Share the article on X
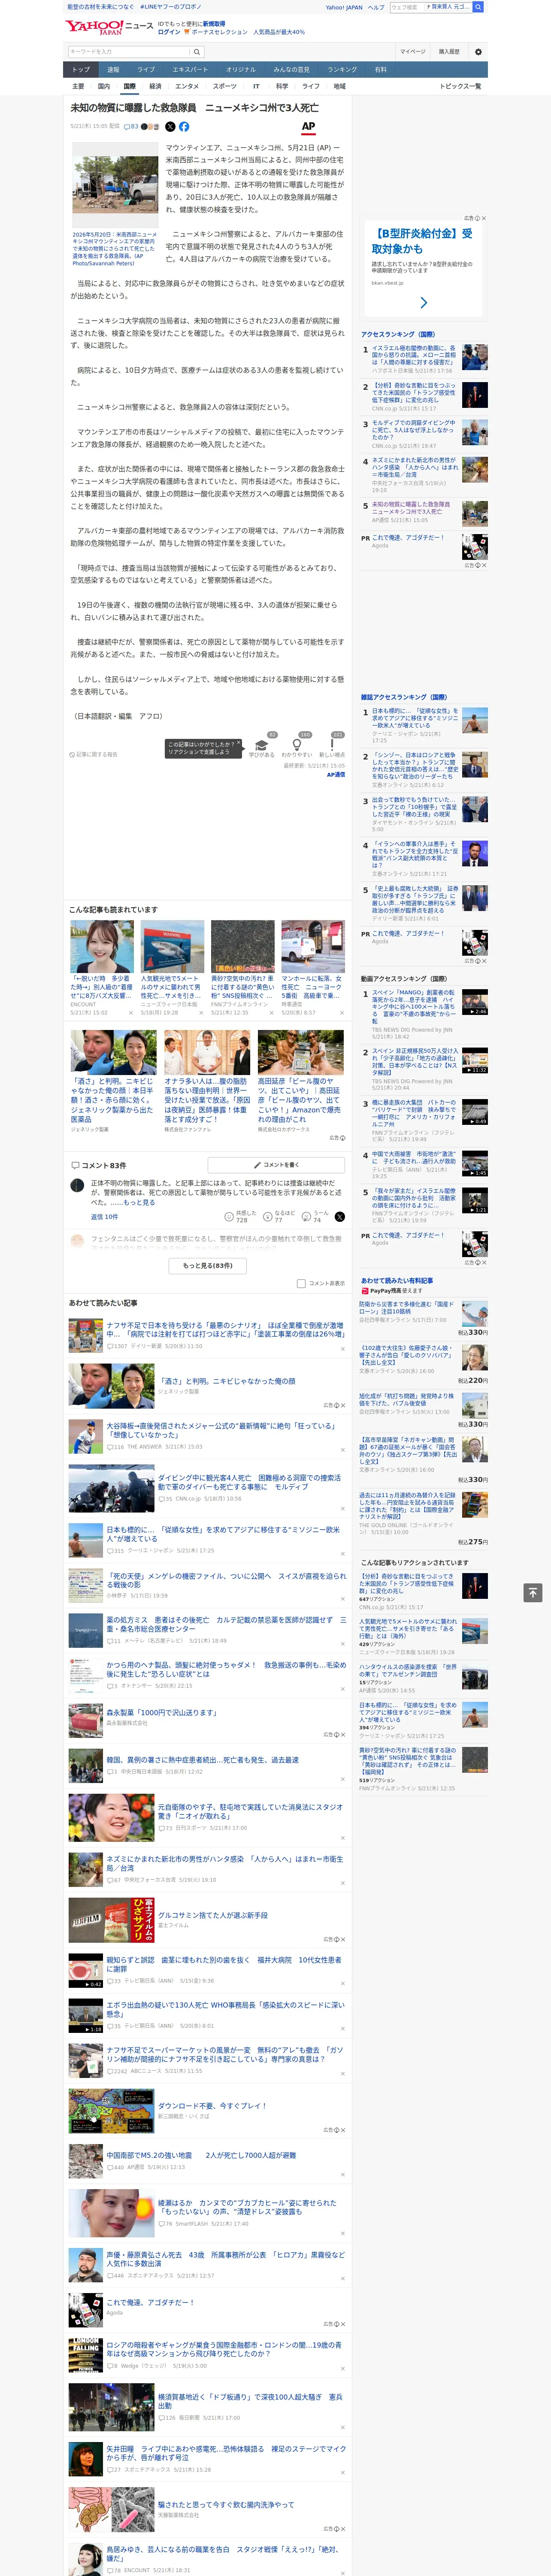551x2576 pixels. point(170,127)
